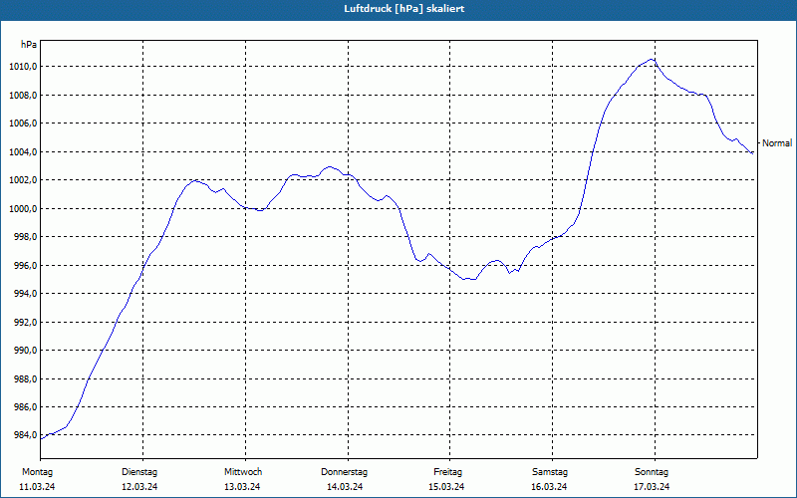
Task: Click the 'Freitag' day label
Action: 447,472
